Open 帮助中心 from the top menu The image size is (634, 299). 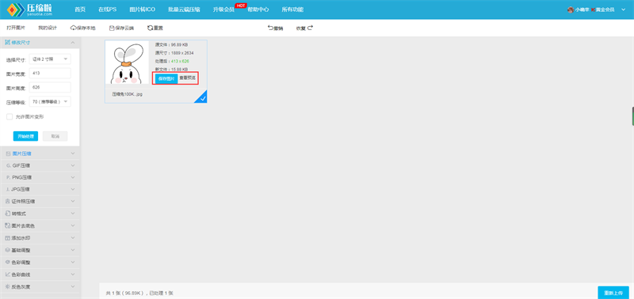(x=258, y=9)
